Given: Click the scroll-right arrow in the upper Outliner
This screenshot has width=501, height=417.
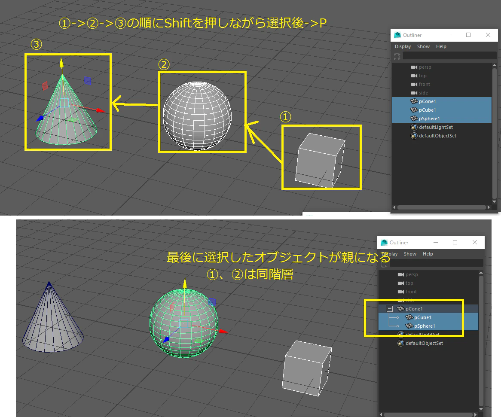Looking at the screenshot, I should (x=489, y=207).
